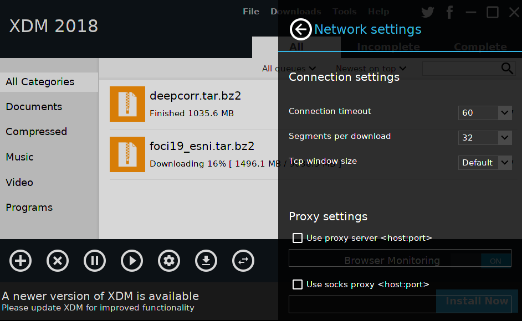Open Connection timeout dropdown showing 60
522x321 pixels.
click(x=485, y=113)
